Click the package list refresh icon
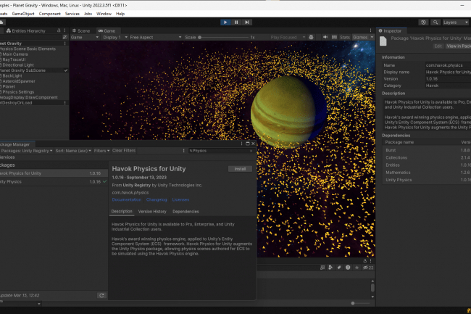Image resolution: width=471 pixels, height=314 pixels. [101, 295]
